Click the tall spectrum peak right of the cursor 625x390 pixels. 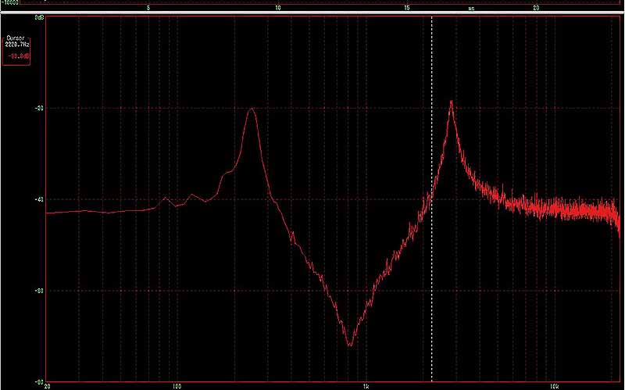point(451,102)
